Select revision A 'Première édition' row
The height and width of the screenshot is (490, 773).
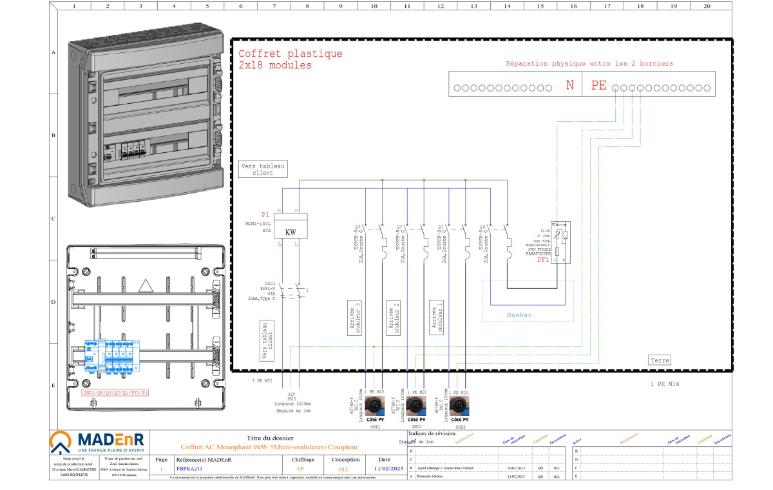(490, 476)
